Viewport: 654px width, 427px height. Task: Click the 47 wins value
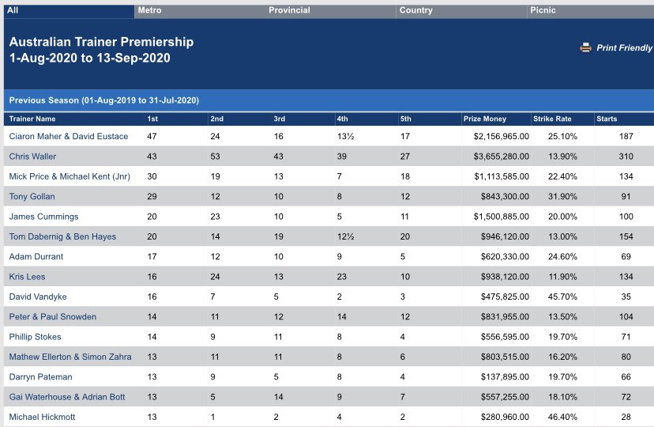click(152, 136)
